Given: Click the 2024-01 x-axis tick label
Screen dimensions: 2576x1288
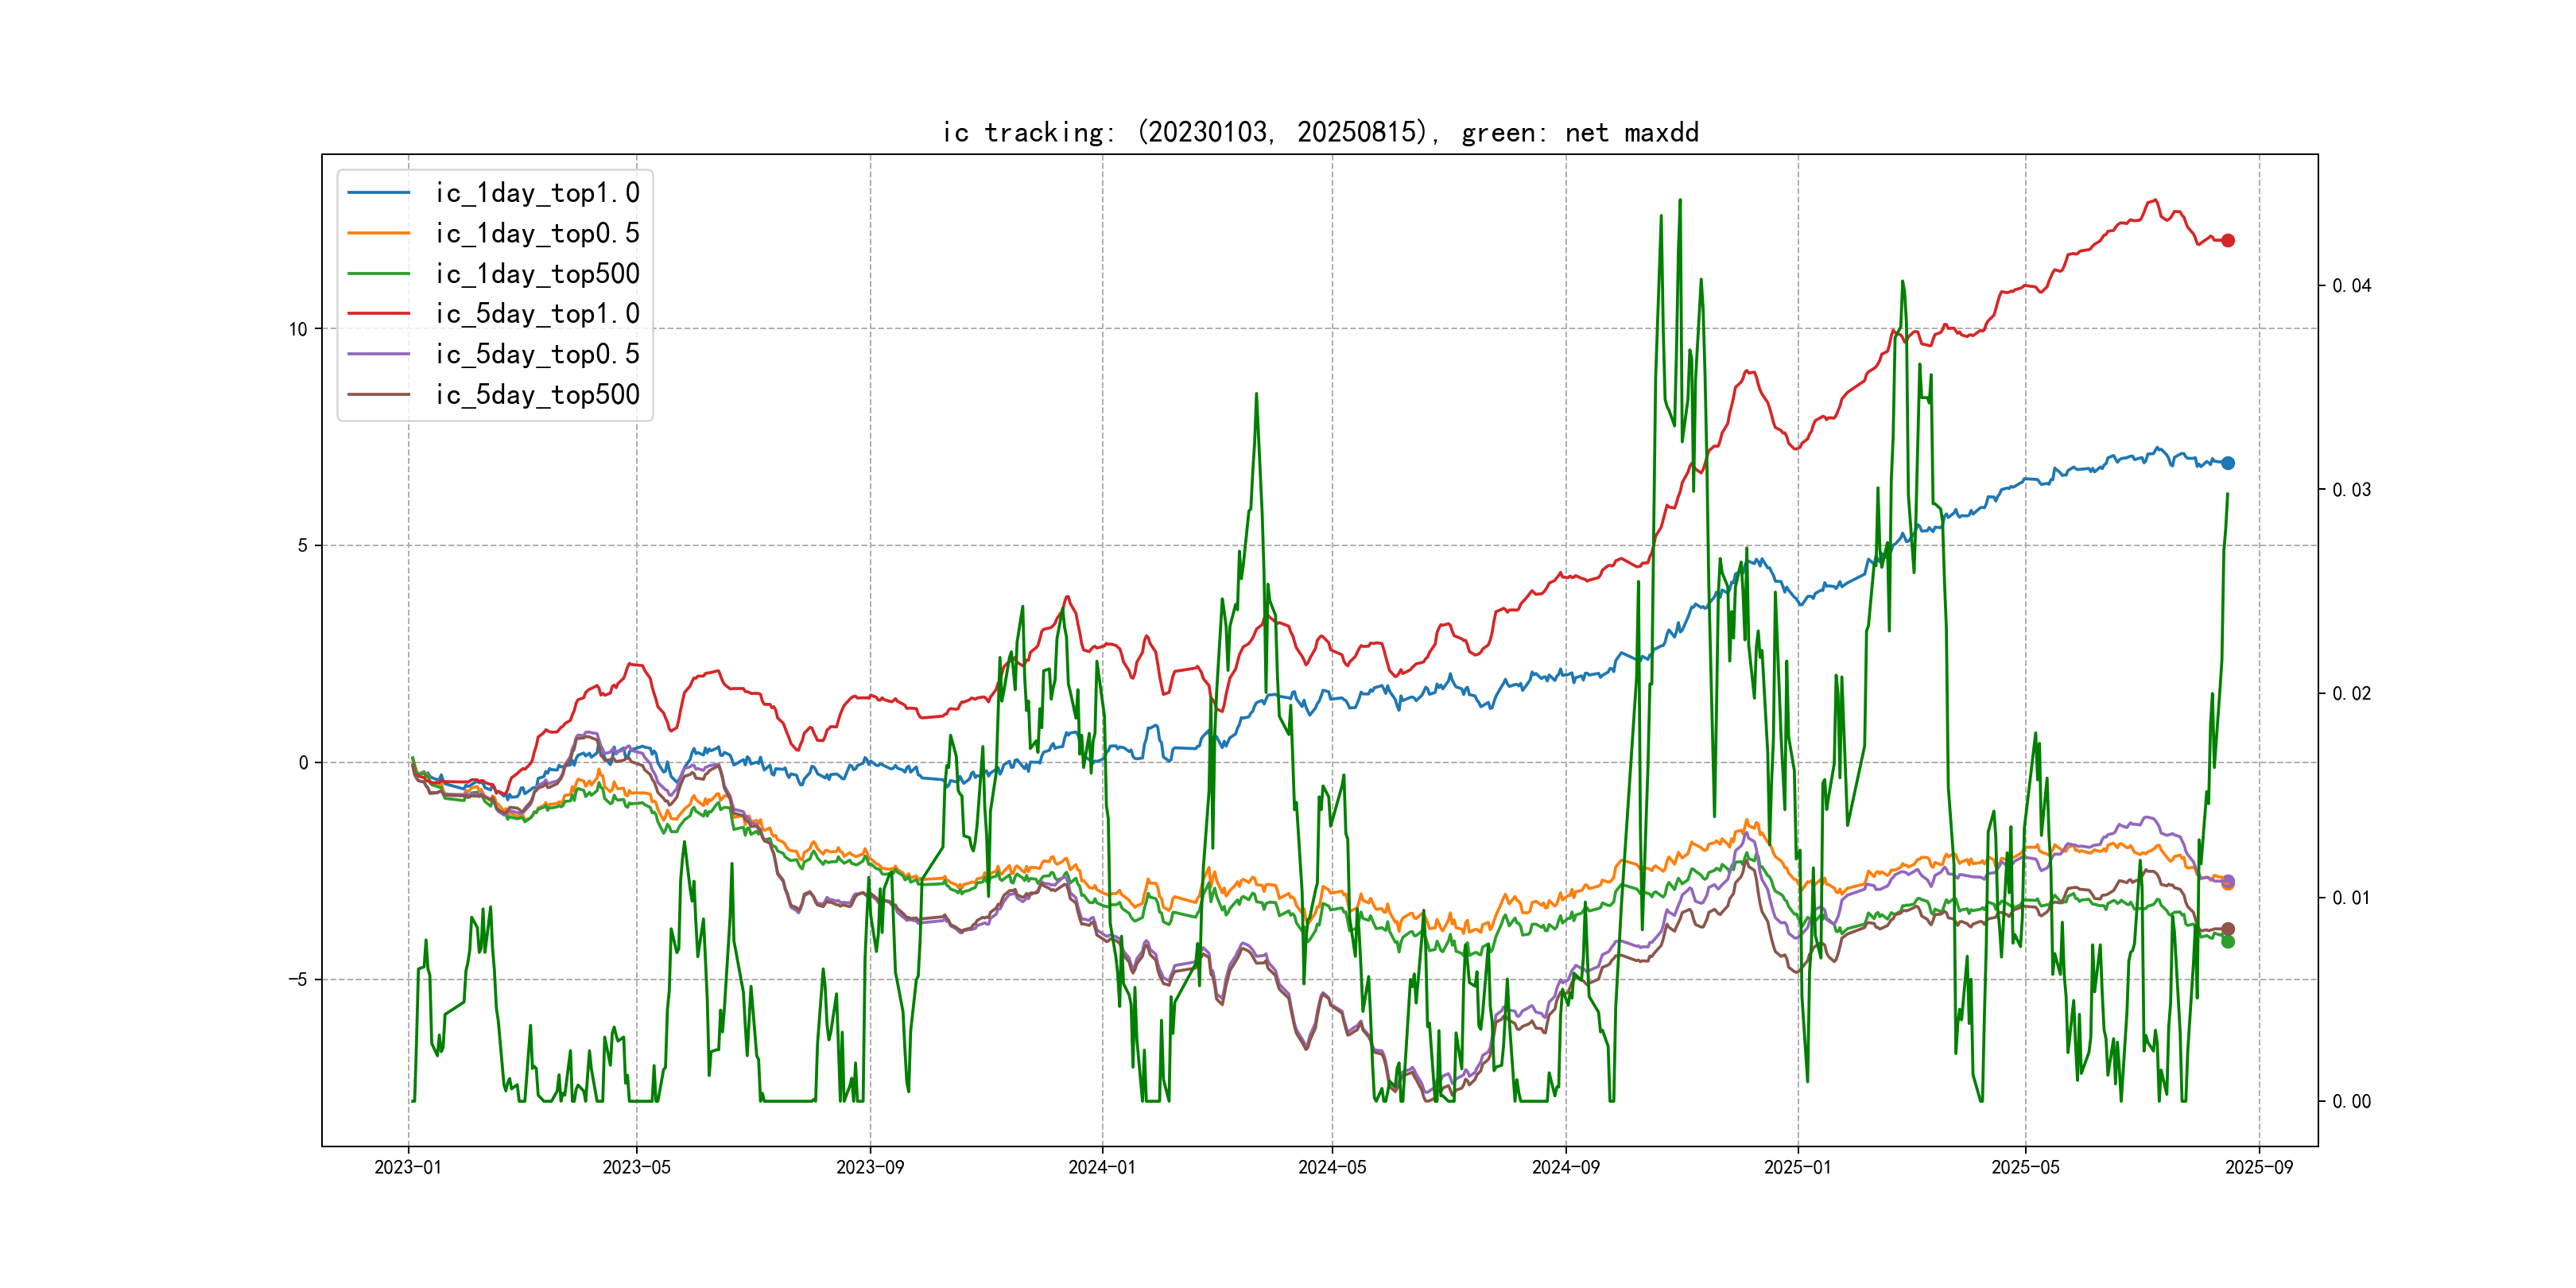Looking at the screenshot, I should [1102, 1167].
